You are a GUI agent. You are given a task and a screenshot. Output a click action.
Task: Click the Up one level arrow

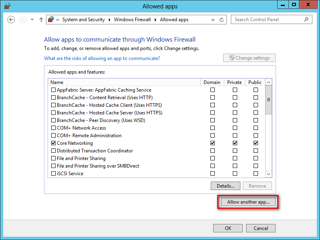point(41,20)
